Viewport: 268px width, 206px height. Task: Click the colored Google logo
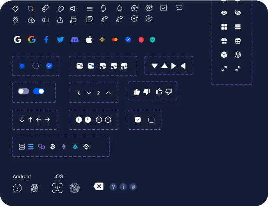tap(32, 40)
